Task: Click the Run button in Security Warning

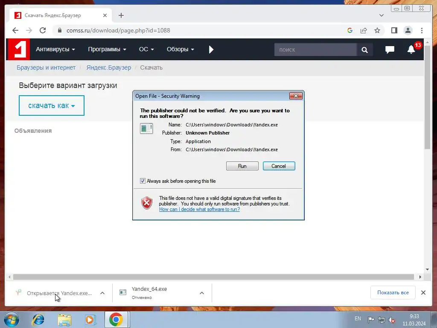Action: click(242, 166)
